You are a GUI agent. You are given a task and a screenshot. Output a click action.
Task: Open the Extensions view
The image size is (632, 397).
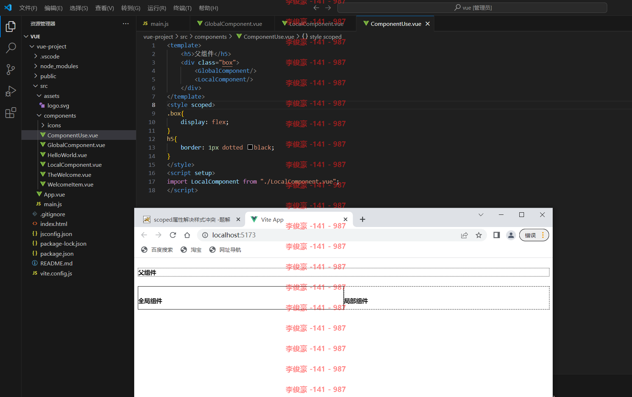[11, 113]
